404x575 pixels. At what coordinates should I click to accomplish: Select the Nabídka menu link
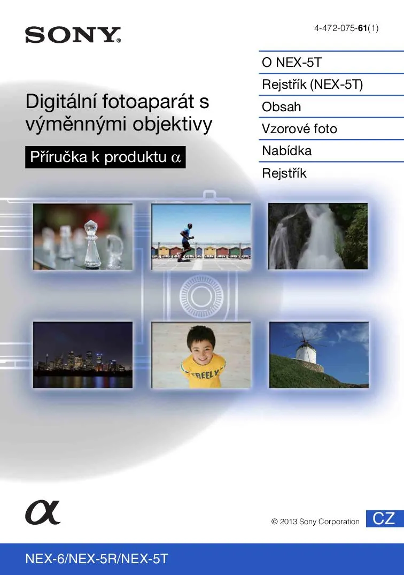click(x=286, y=151)
